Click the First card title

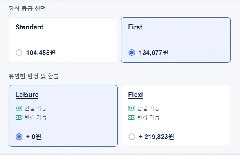[135, 27]
